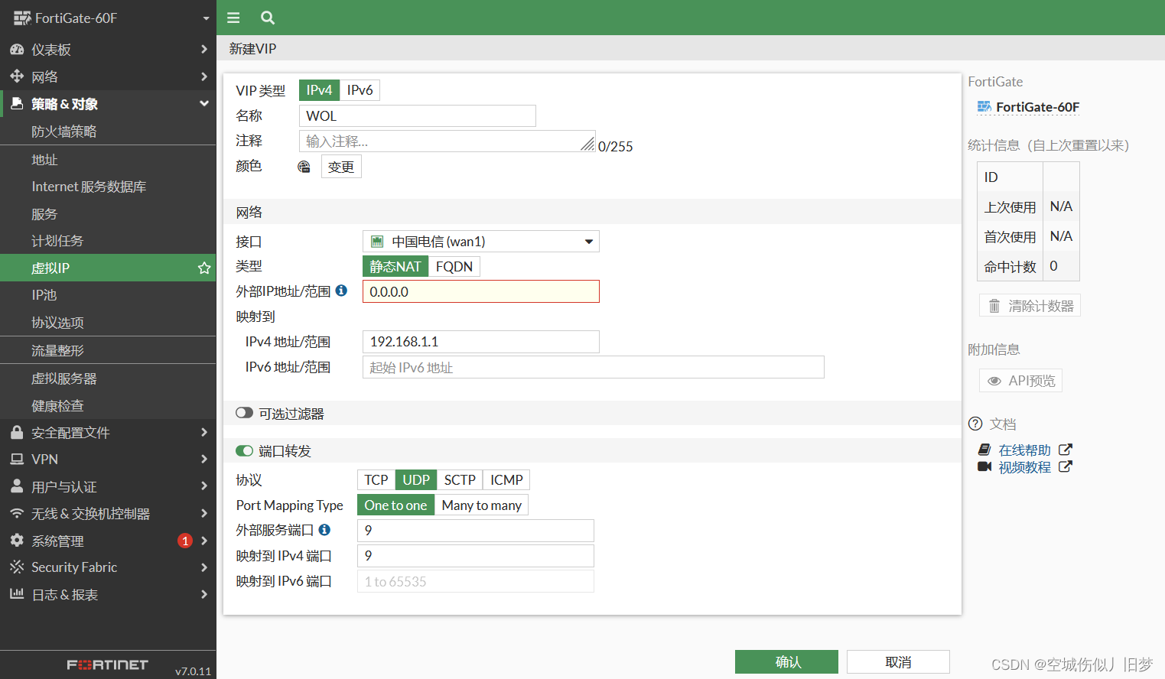
Task: Expand the 安全配置文件 menu chevron
Action: (203, 432)
